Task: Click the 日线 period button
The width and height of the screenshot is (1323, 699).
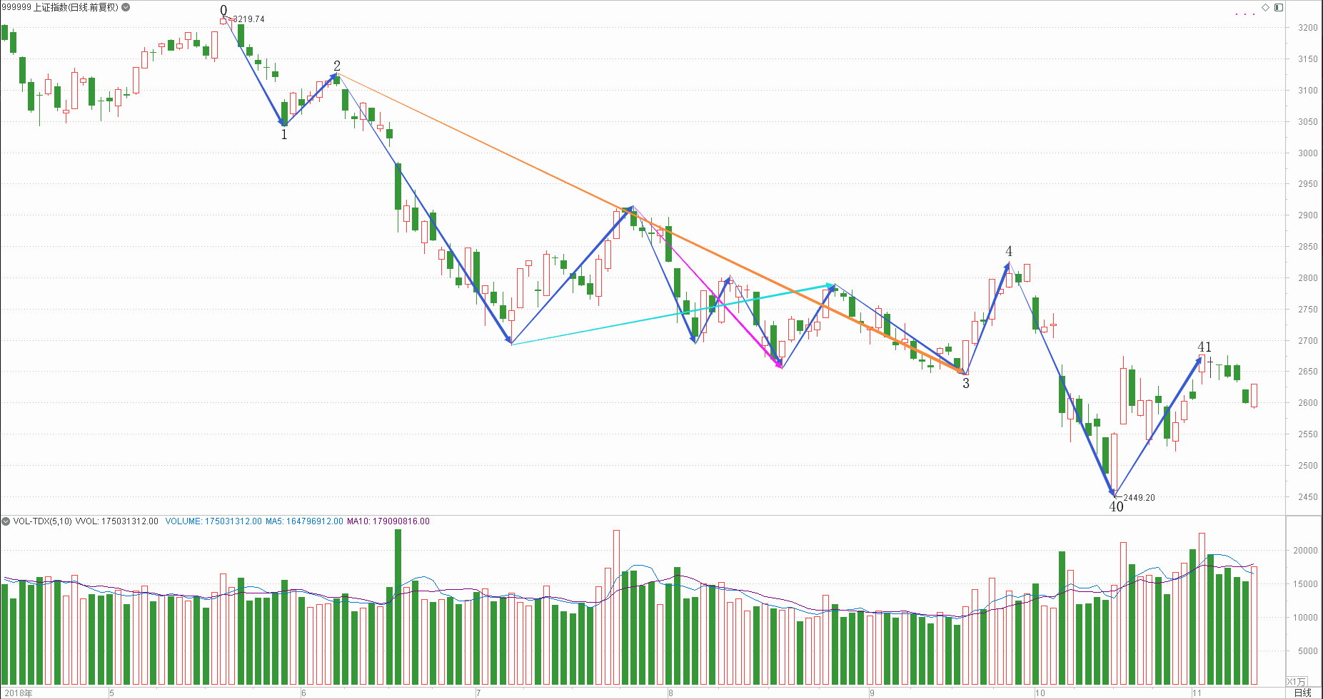Action: (1303, 693)
